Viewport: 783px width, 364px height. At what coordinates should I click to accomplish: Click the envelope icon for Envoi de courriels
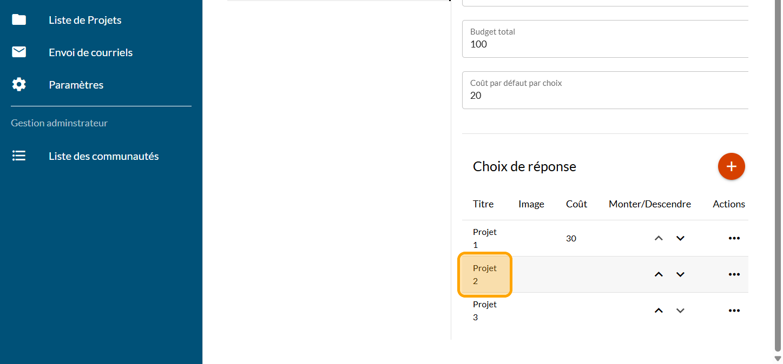tap(19, 52)
